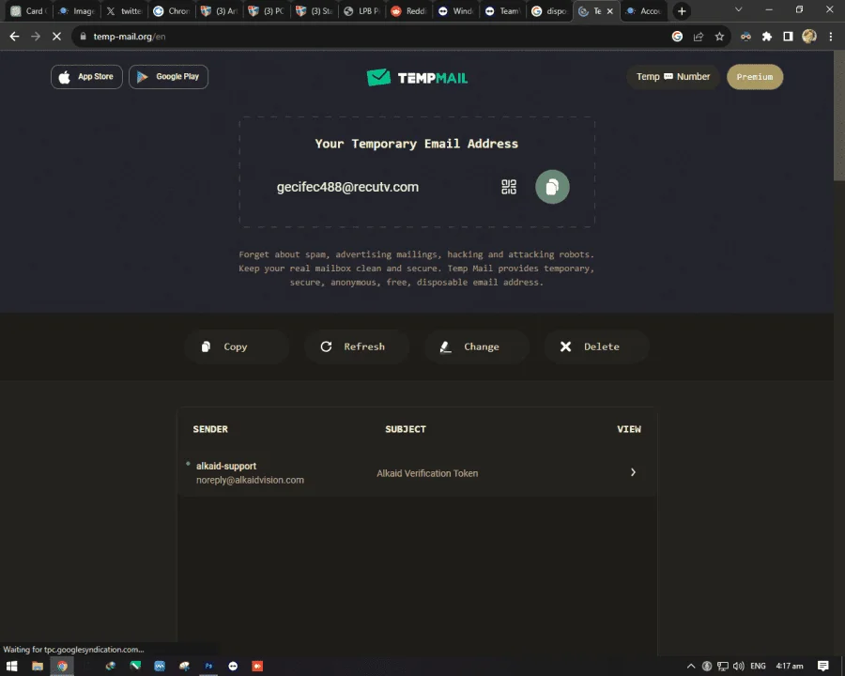Screen dimensions: 845x676
Task: Click the network icon in system tray
Action: coord(723,666)
